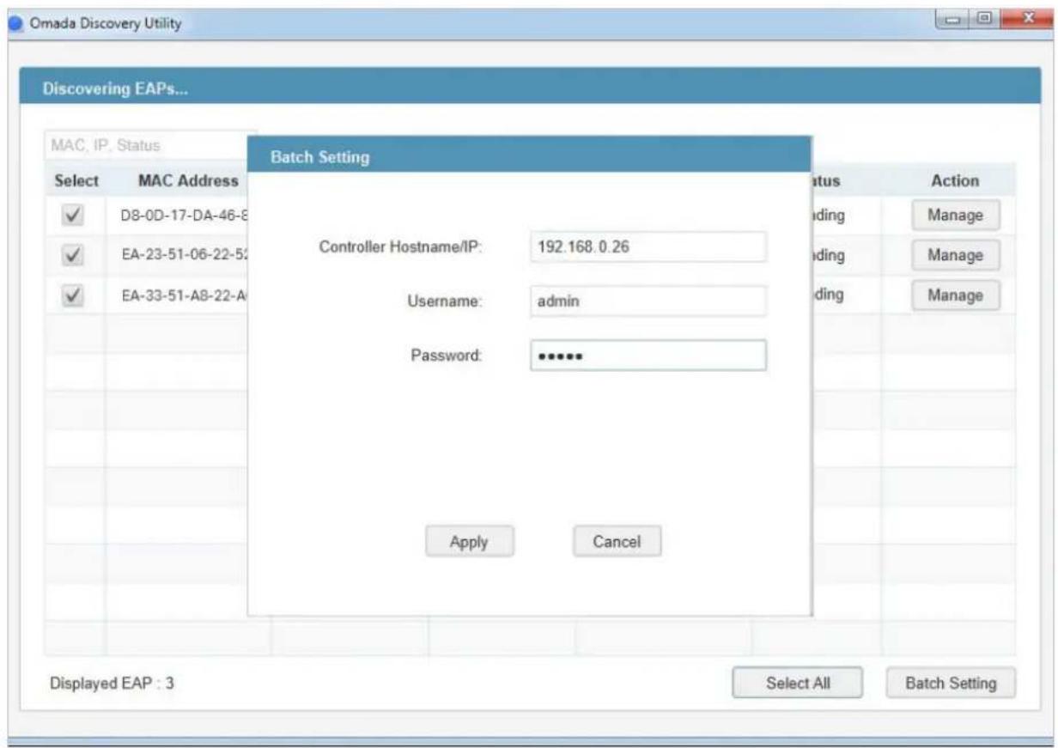The image size is (1058, 748).
Task: Click the MAC, IP, Status search box
Action: pyautogui.click(x=146, y=145)
